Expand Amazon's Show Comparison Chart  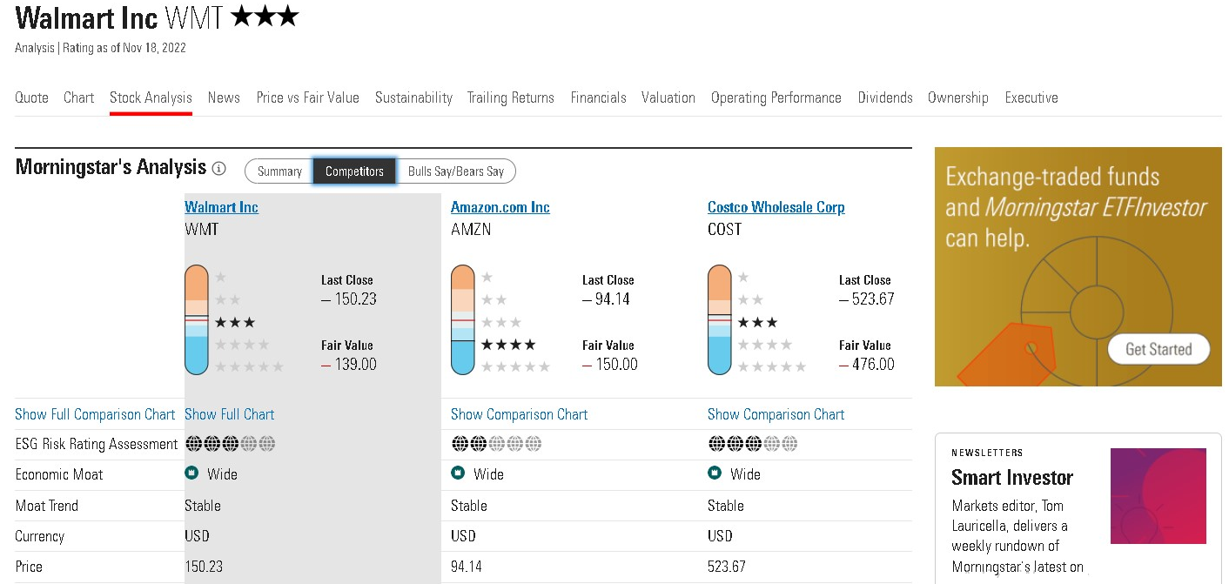point(519,414)
